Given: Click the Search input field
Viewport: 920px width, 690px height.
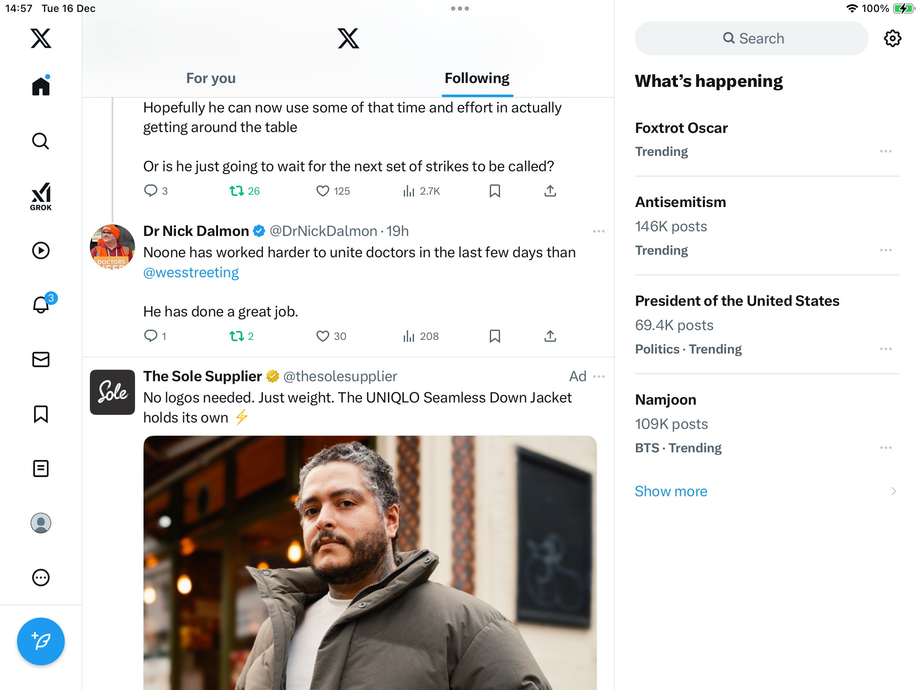Looking at the screenshot, I should pyautogui.click(x=752, y=38).
